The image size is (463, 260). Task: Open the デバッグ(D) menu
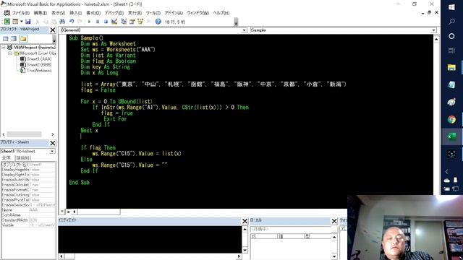pos(114,13)
